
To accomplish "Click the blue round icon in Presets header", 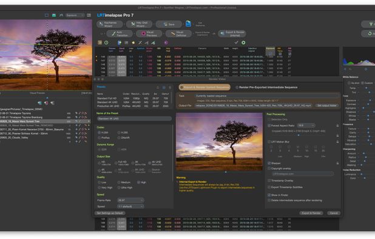I will click(164, 87).
